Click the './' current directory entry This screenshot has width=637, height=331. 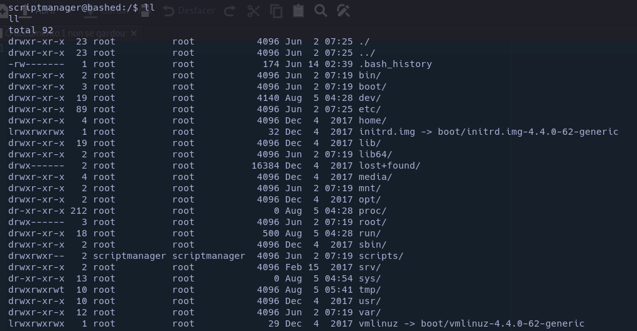364,42
